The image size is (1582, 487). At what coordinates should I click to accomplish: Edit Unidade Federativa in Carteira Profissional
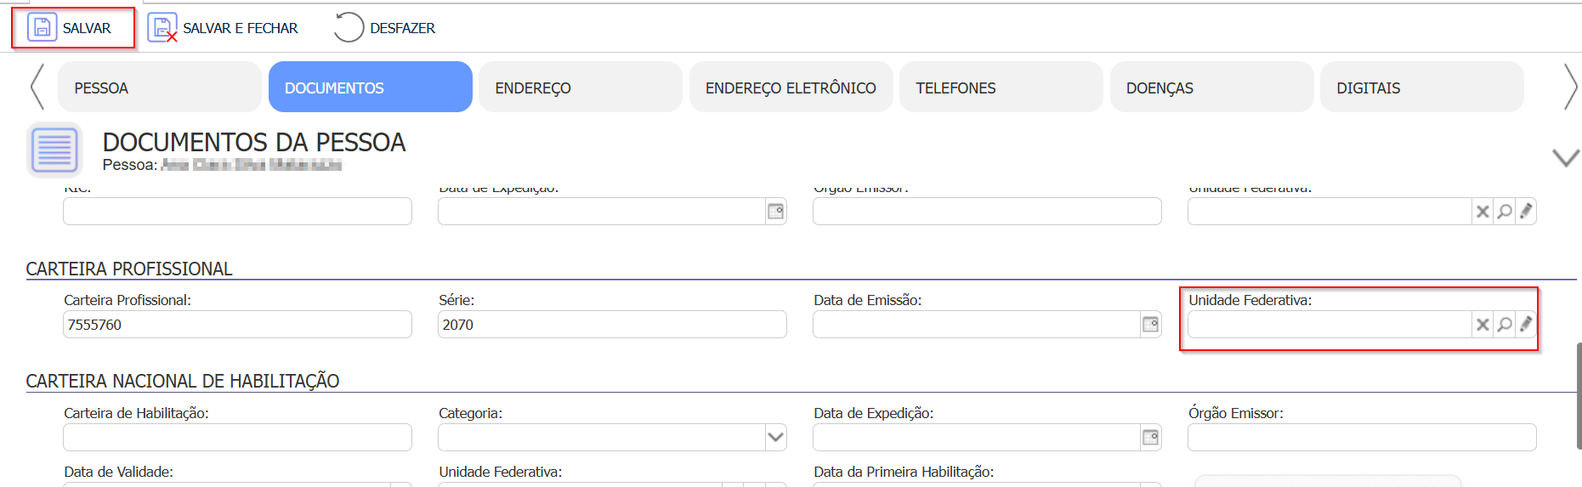point(1526,325)
